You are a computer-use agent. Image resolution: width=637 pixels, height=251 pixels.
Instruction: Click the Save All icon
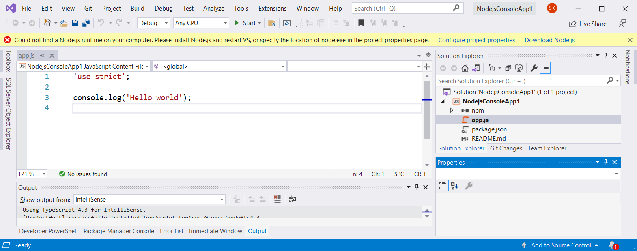(86, 23)
